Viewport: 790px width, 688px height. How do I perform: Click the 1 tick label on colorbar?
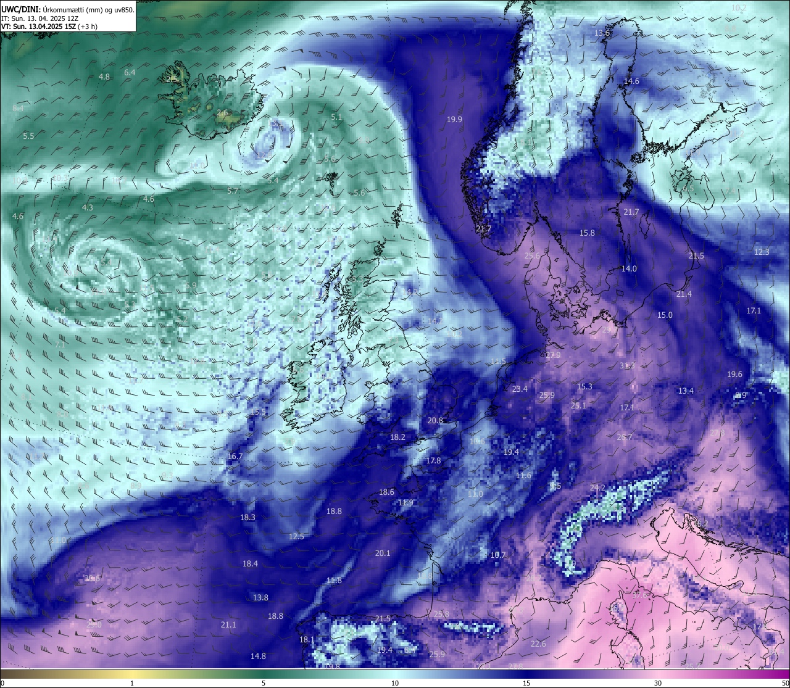tap(132, 682)
